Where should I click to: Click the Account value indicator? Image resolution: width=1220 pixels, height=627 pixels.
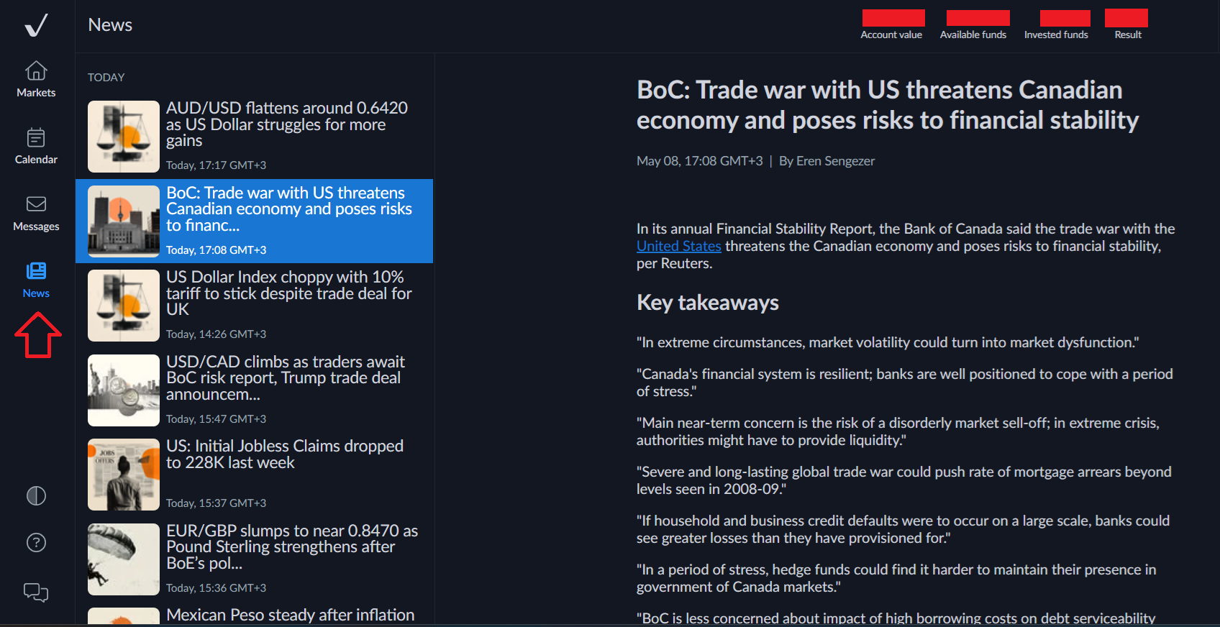[892, 25]
